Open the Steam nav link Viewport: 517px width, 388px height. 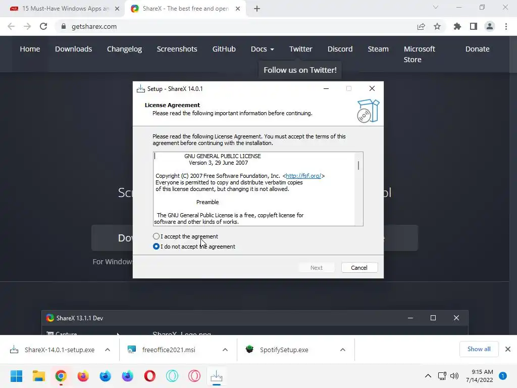point(378,49)
